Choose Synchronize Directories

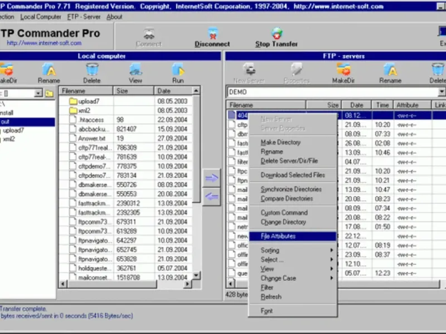coord(293,189)
